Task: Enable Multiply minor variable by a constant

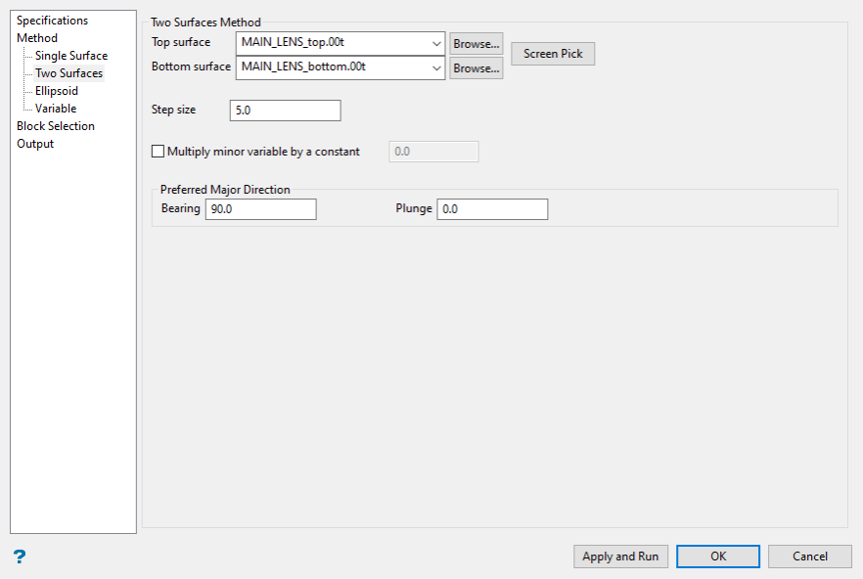Action: click(158, 152)
